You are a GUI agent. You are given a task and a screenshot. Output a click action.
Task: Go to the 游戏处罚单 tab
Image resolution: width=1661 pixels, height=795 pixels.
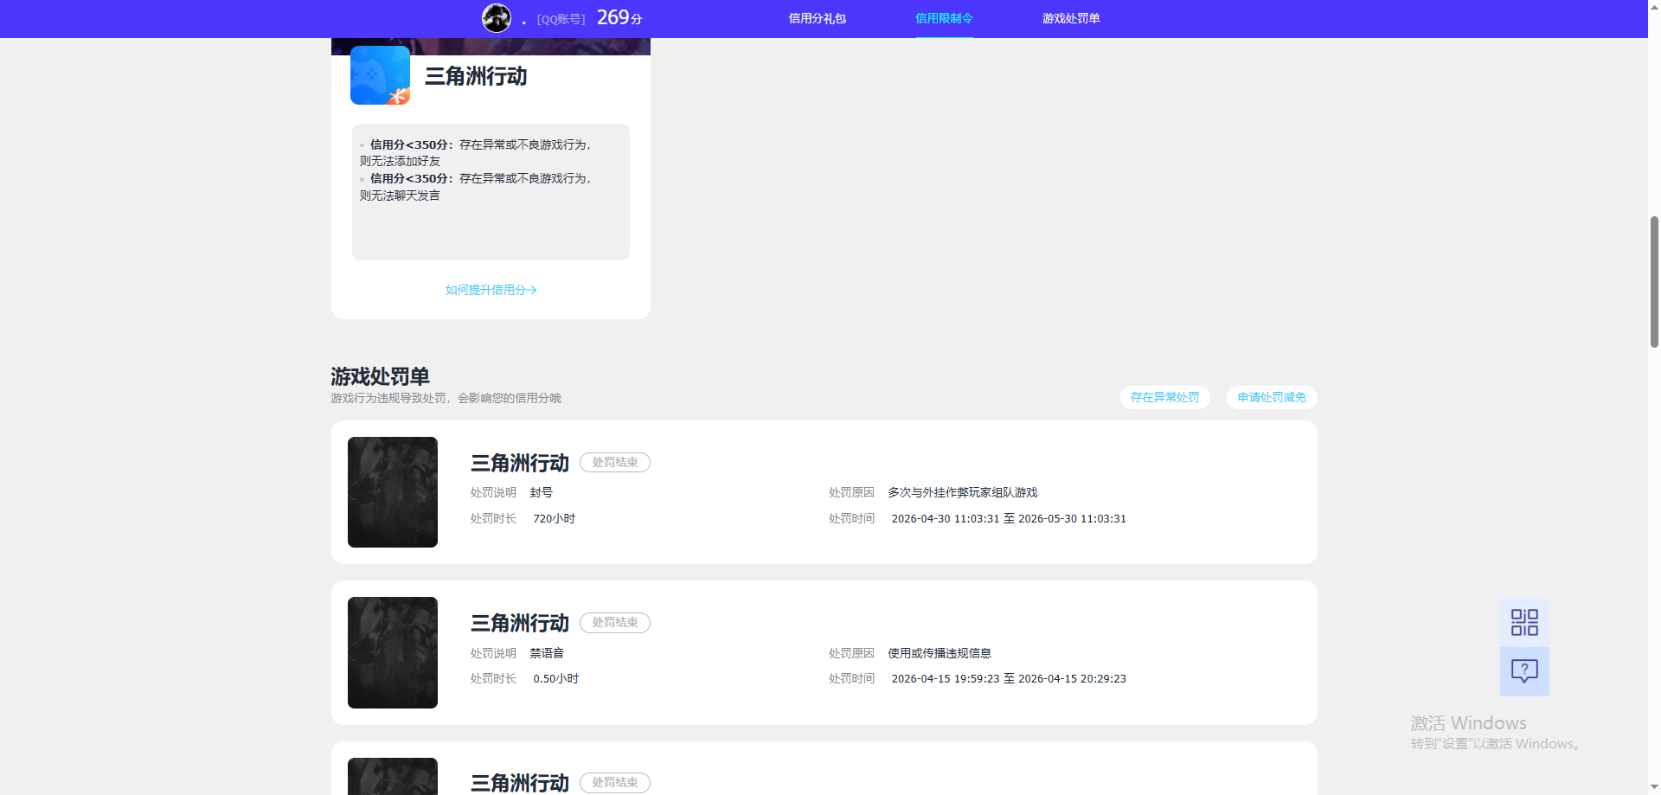point(1071,18)
